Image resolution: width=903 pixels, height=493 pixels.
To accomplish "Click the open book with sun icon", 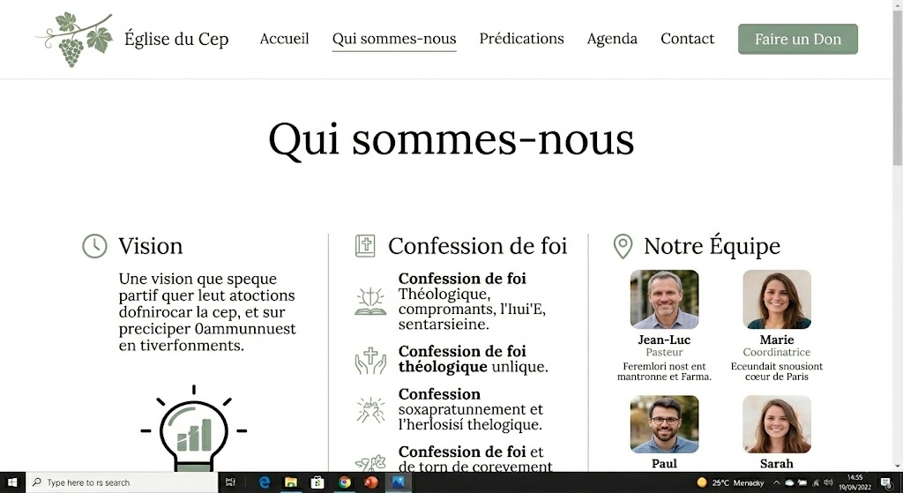I will point(370,301).
